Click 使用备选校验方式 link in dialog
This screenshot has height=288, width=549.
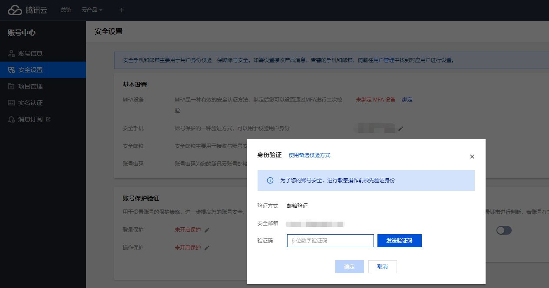[x=309, y=155]
